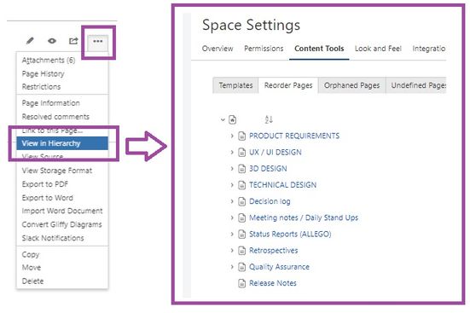Click the A-Z sort pages icon
The height and width of the screenshot is (313, 470).
[x=269, y=119]
